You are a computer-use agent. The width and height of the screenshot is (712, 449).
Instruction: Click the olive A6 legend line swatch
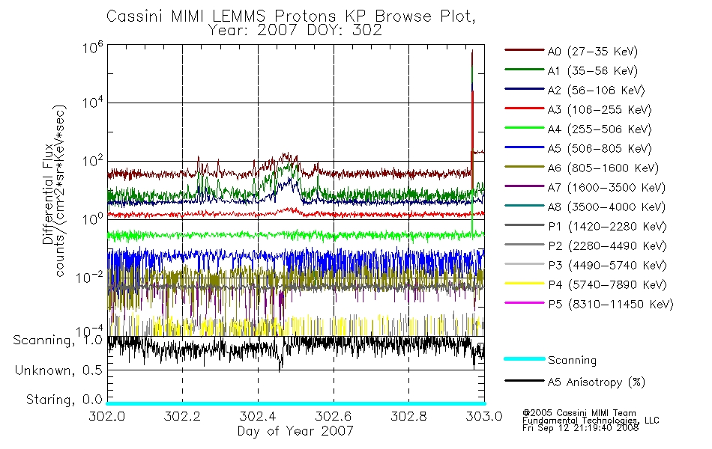525,166
